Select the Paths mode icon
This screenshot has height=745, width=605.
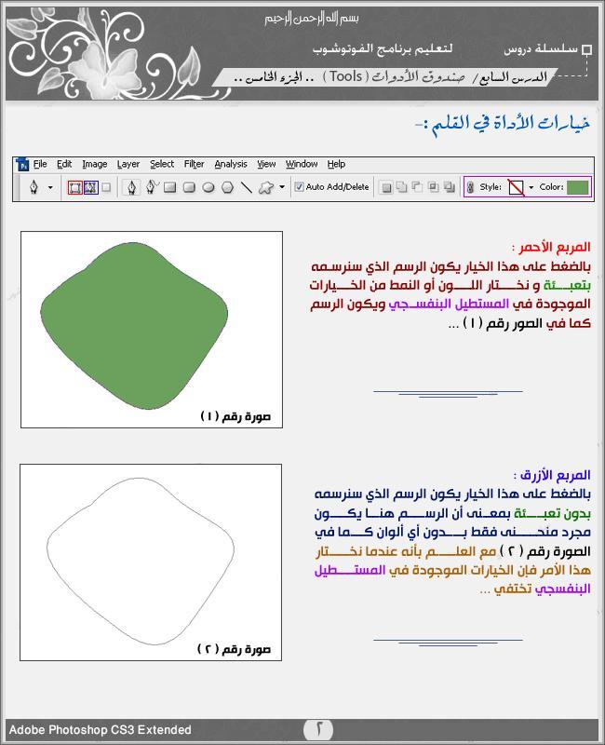coord(90,187)
